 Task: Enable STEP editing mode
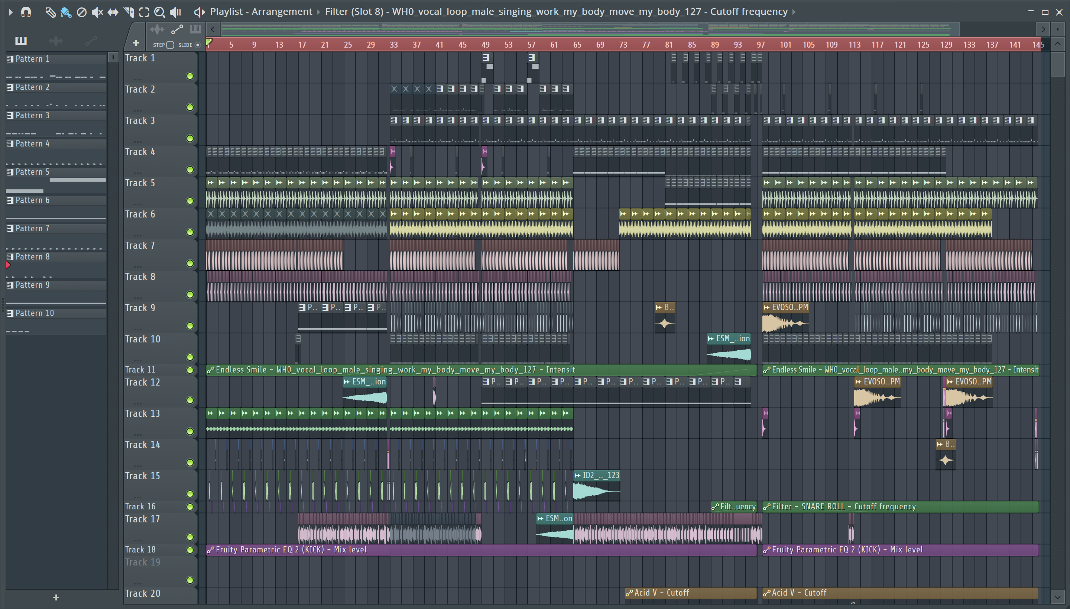coord(170,45)
